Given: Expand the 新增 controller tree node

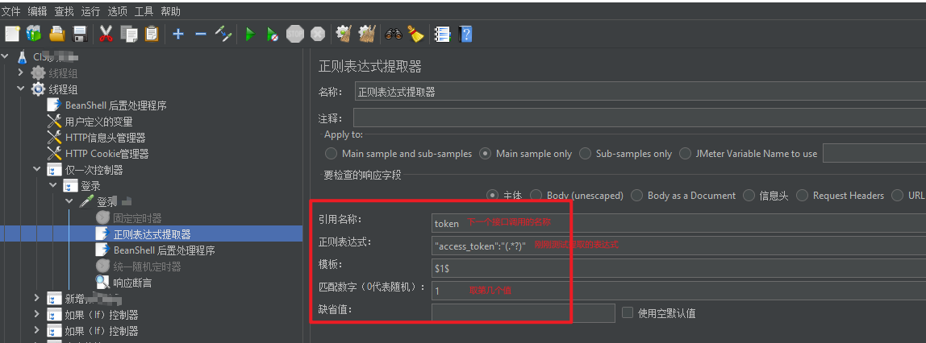Looking at the screenshot, I should point(37,298).
